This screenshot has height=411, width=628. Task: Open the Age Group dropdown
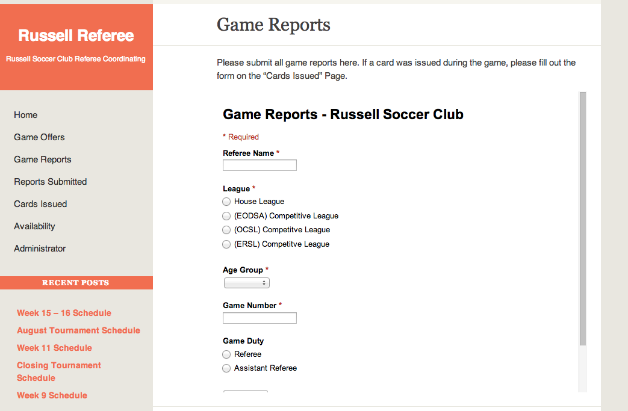(x=247, y=283)
